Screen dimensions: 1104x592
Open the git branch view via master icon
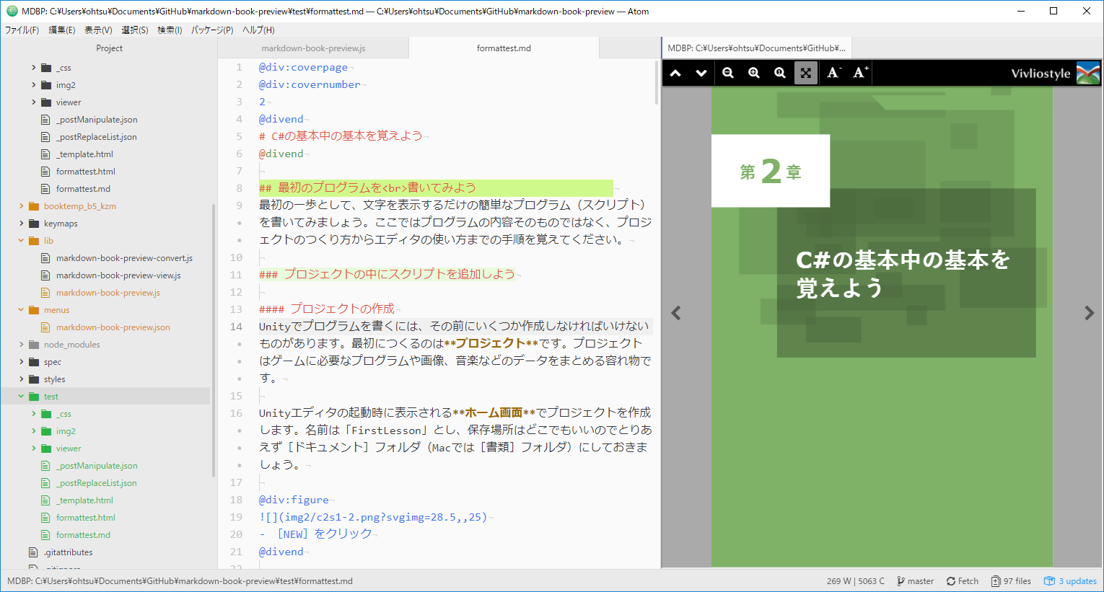tap(914, 580)
